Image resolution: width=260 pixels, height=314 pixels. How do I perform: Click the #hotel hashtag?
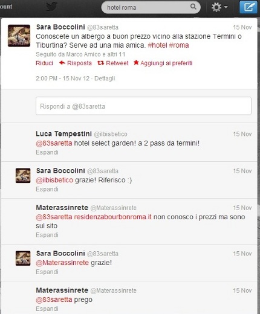(157, 45)
